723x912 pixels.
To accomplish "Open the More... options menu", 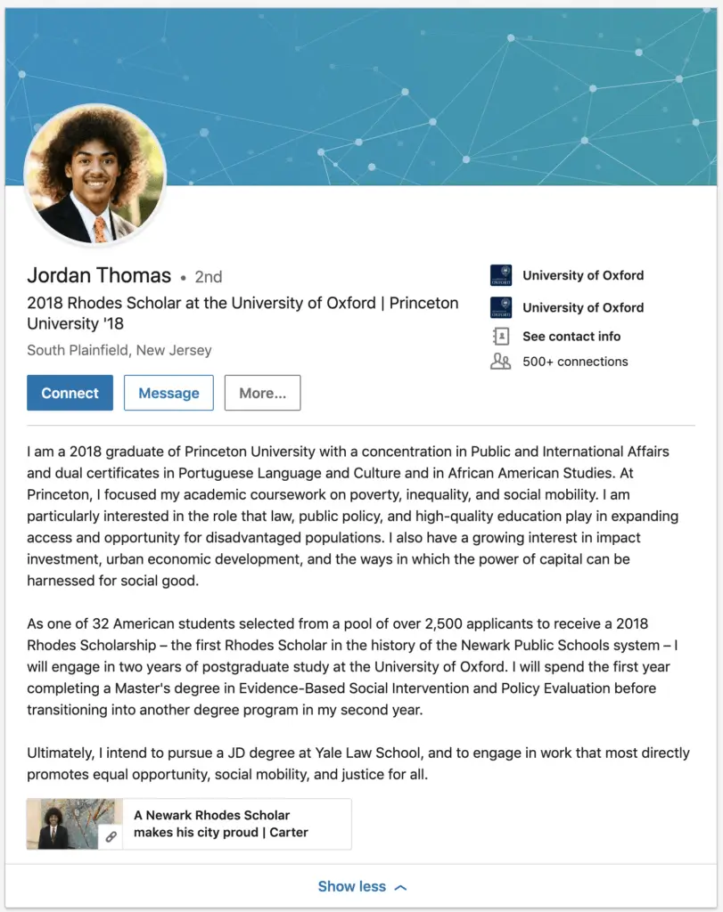I will (x=262, y=393).
